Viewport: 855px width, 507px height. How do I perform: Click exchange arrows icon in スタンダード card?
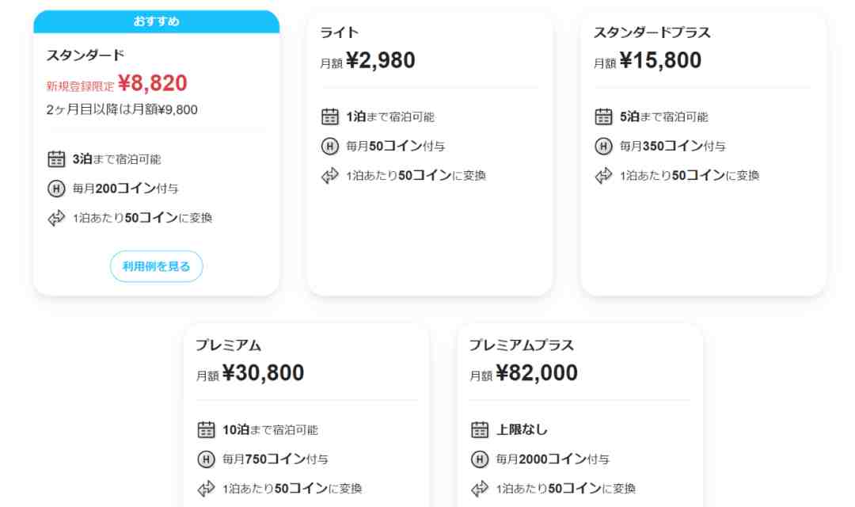[56, 219]
